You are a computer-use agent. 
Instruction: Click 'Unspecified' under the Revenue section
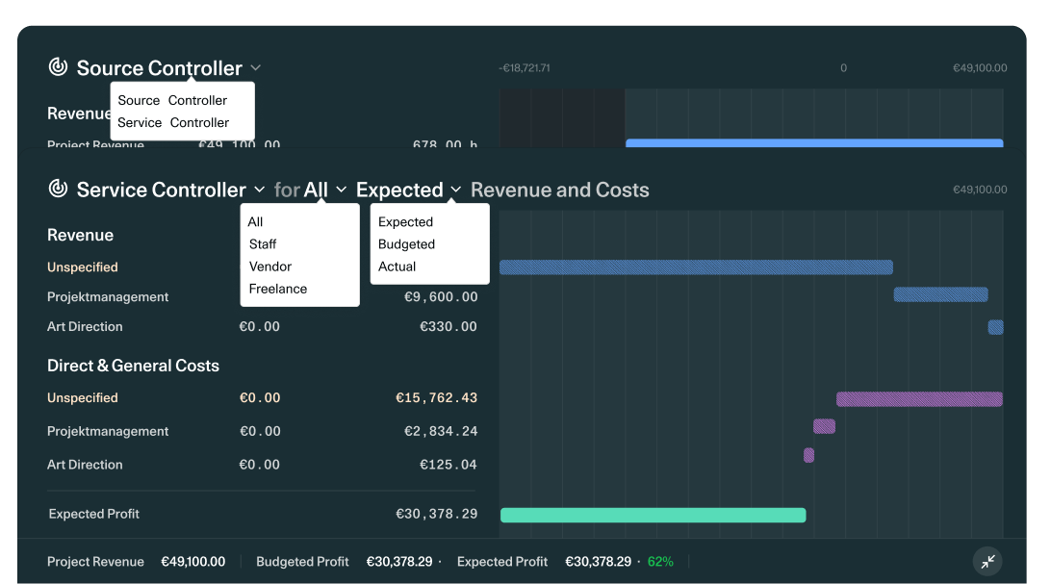pos(83,267)
